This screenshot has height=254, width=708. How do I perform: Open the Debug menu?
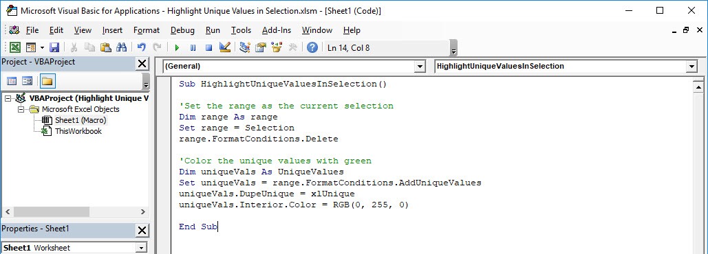point(182,30)
